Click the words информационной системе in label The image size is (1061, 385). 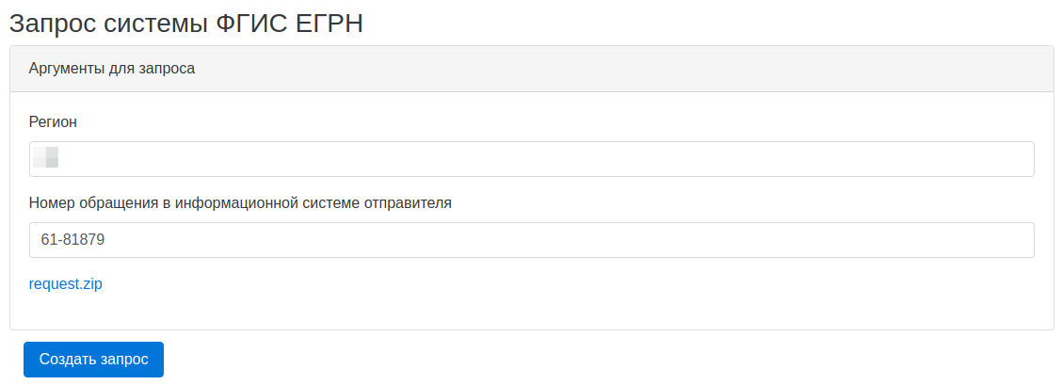284,202
